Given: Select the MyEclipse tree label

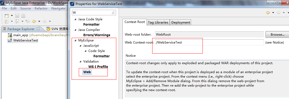Looking at the screenshot, I should (86, 40).
